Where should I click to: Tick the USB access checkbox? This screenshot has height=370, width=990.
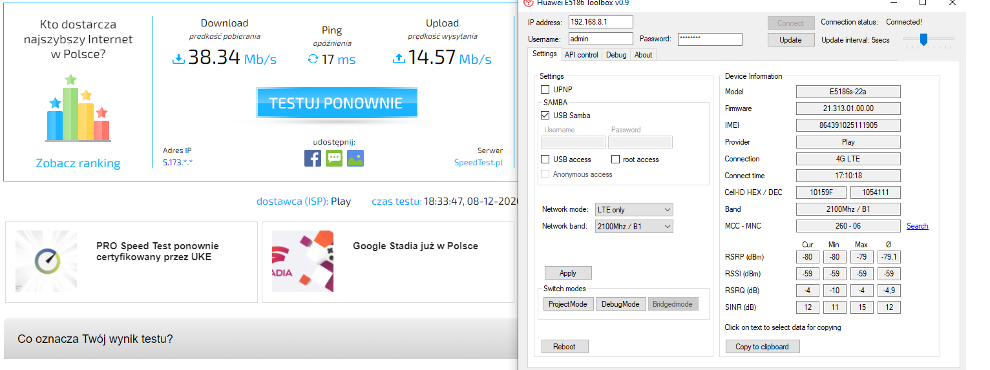click(545, 159)
